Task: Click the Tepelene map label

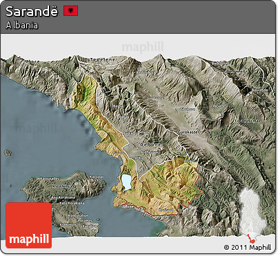Action: coord(103,59)
